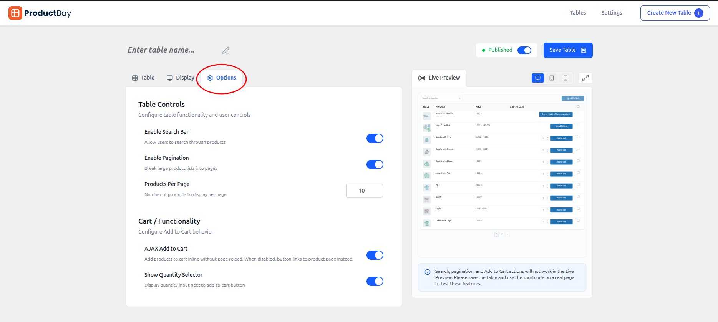
Task: Switch to the Display tab
Action: pyautogui.click(x=181, y=78)
